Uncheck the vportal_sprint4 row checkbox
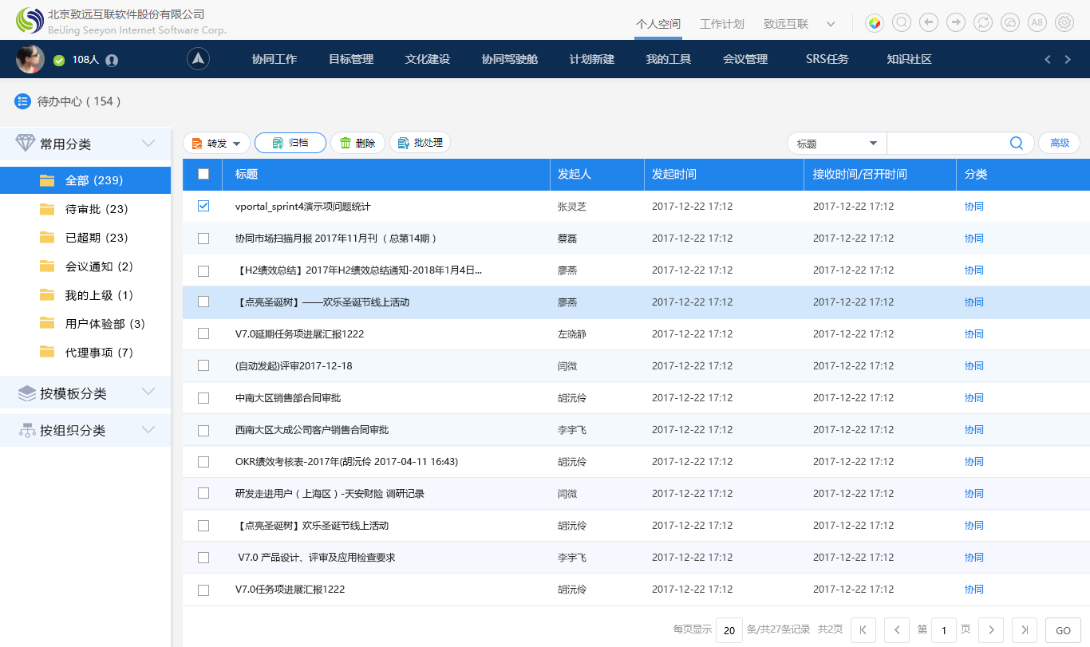The width and height of the screenshot is (1090, 647). pos(203,206)
